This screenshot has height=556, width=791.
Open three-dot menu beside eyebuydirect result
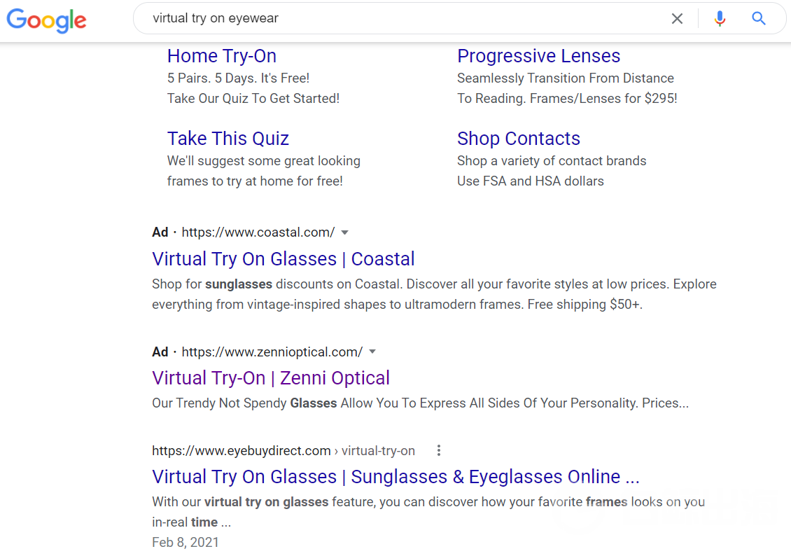point(439,450)
